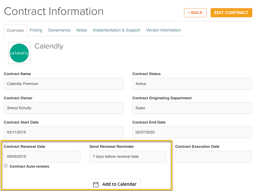Click the Contract Renewal Date field
261x191 pixels.
(42, 157)
